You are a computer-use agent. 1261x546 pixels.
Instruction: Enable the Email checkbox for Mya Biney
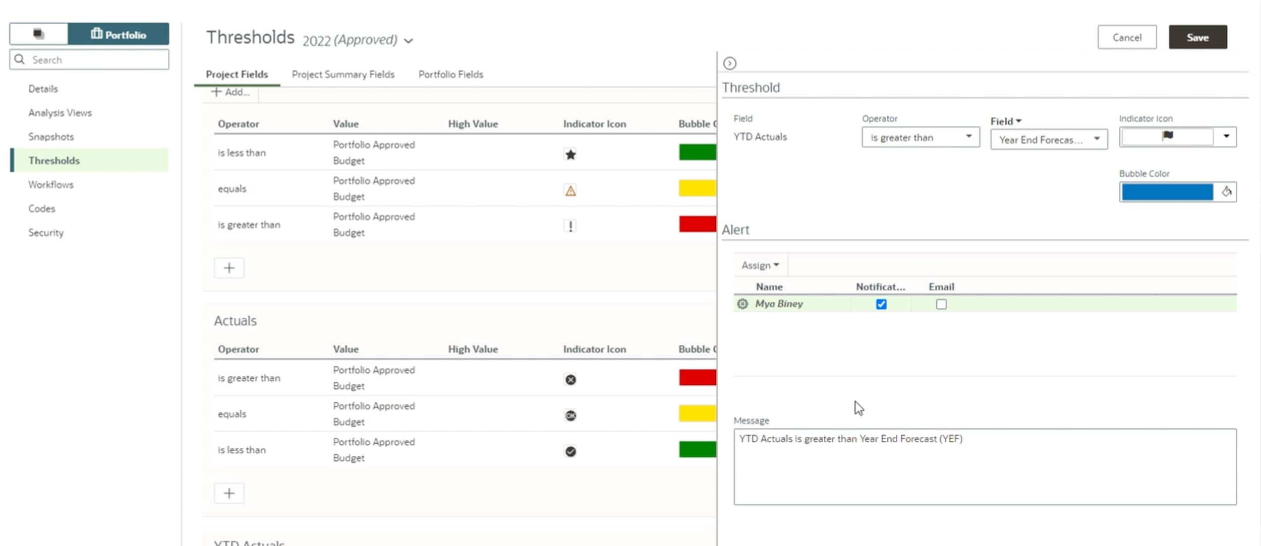(941, 304)
